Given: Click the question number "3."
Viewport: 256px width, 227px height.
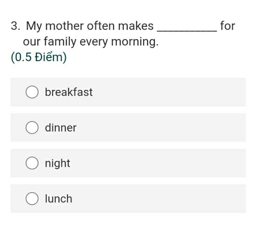Looking at the screenshot, I should point(15,26).
